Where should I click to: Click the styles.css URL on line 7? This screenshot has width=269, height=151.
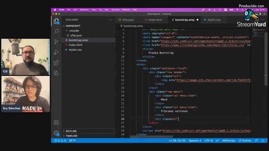pos(203,45)
